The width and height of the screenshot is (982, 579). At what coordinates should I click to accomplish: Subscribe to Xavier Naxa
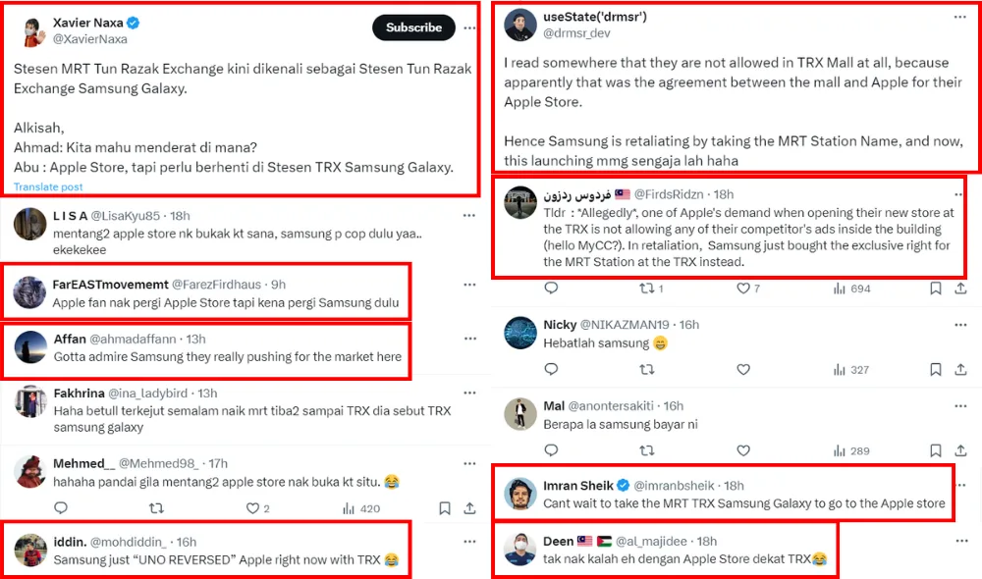pos(413,27)
